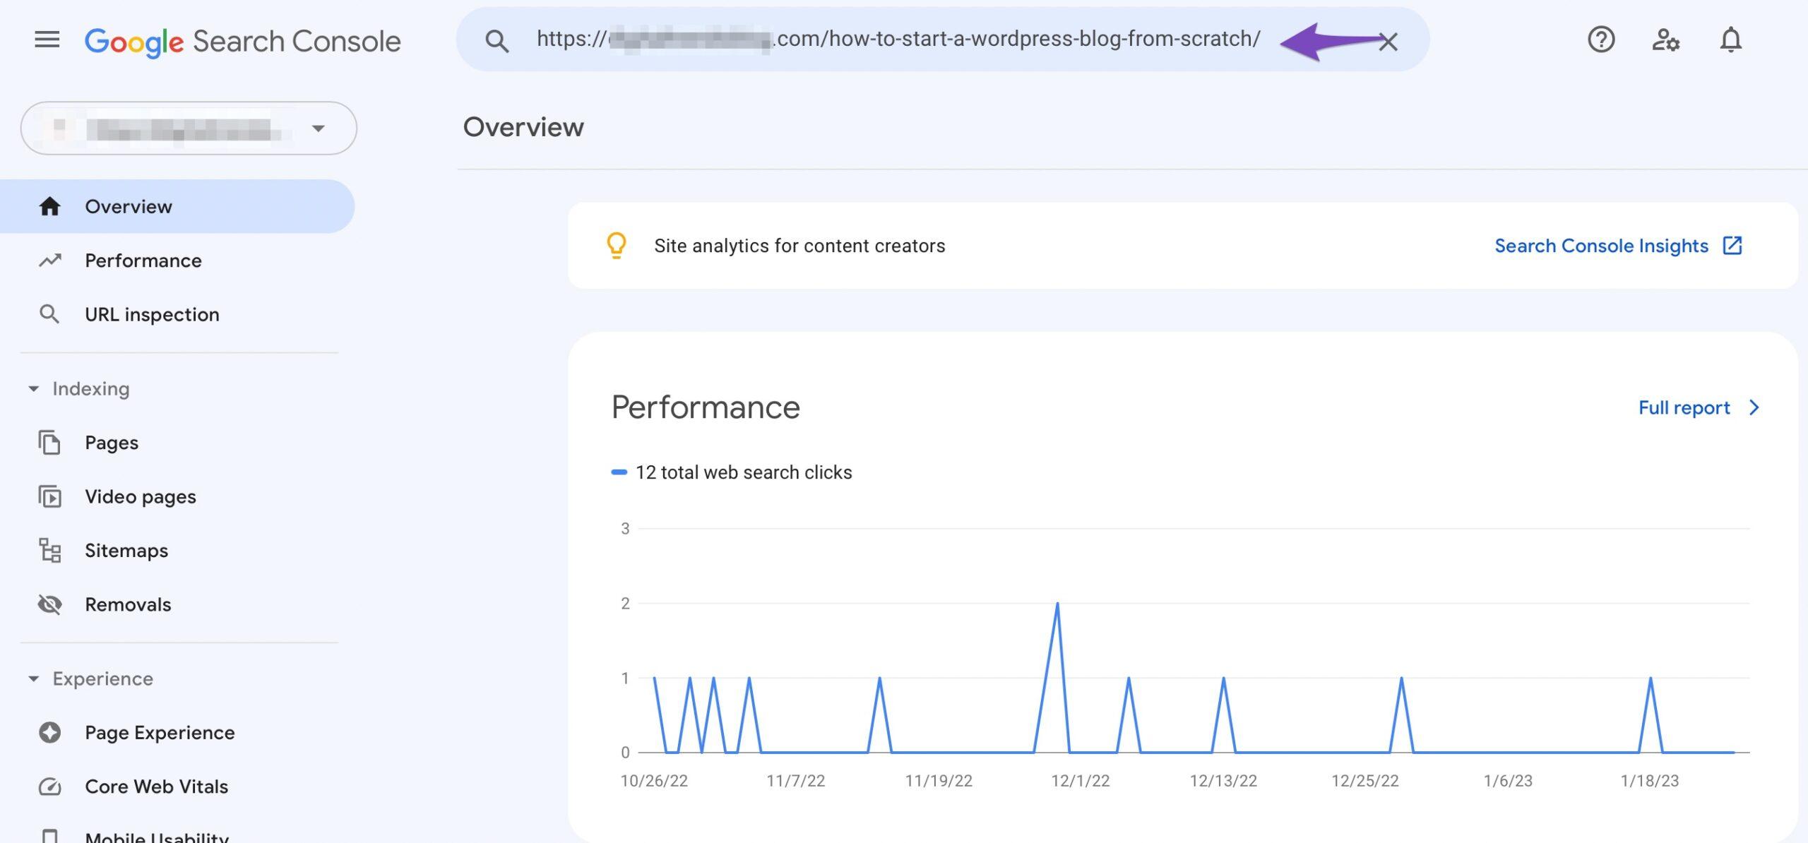Clear the inspected URL with X icon
The height and width of the screenshot is (843, 1808).
(1388, 42)
